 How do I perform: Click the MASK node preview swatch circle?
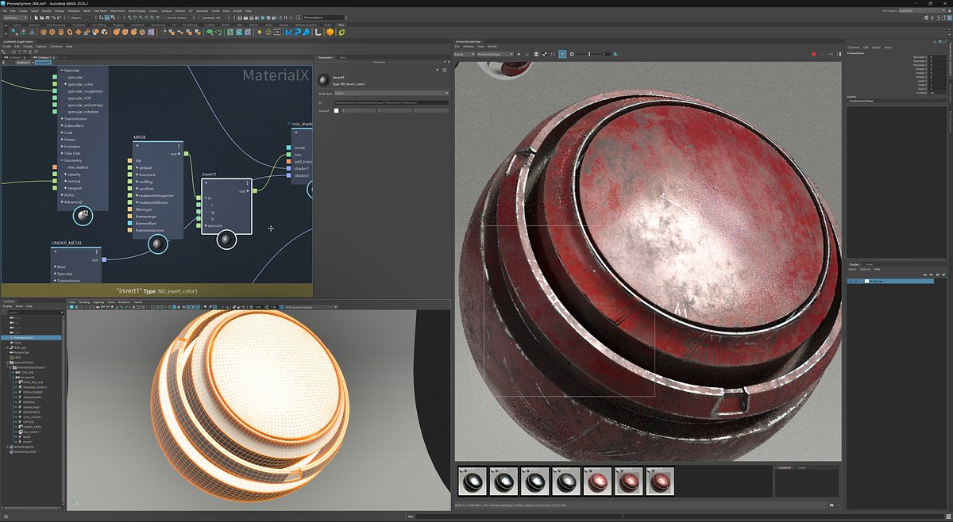[x=158, y=245]
